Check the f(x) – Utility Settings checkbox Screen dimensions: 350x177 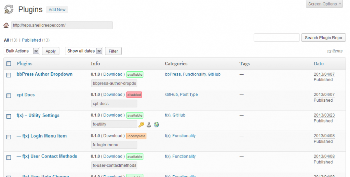pos(9,116)
